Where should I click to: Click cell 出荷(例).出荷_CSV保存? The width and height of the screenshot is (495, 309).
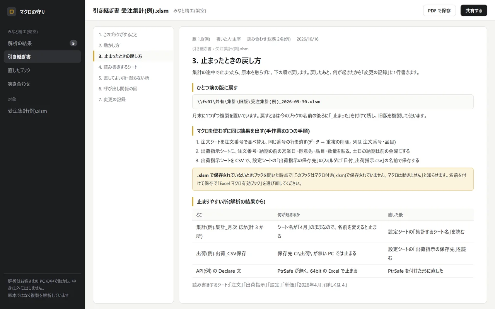tap(232, 254)
